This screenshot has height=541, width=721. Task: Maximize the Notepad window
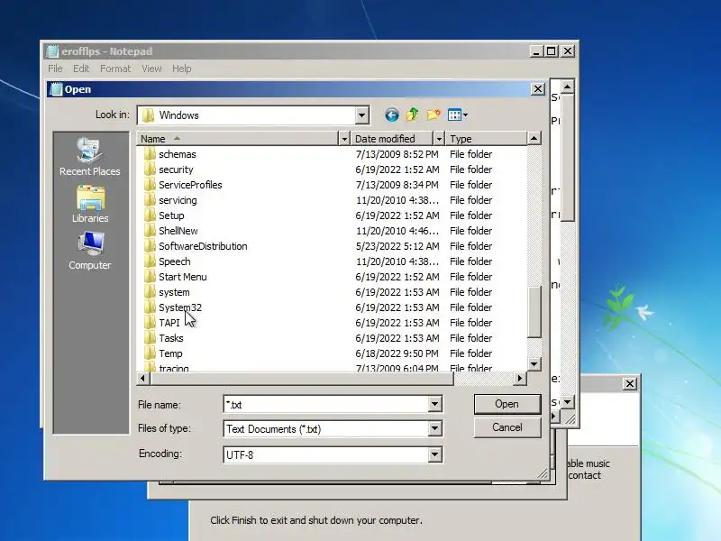(552, 51)
